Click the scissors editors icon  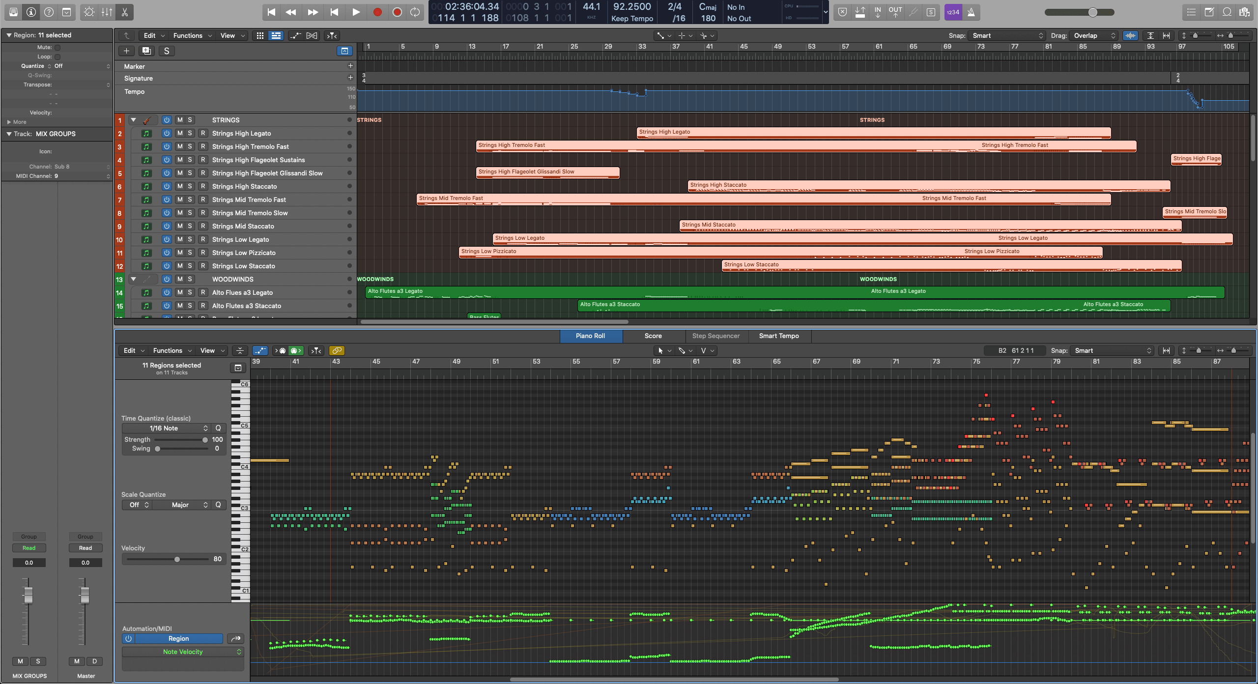click(124, 12)
